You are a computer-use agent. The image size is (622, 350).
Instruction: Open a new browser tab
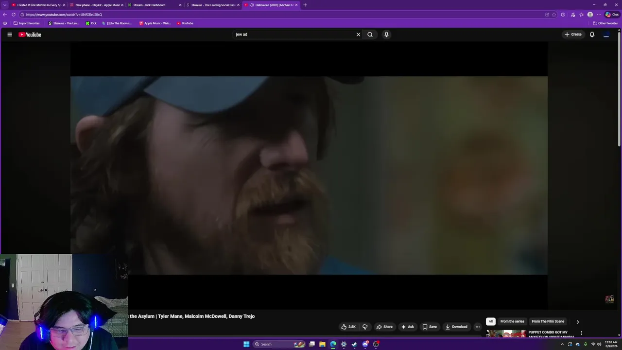305,5
